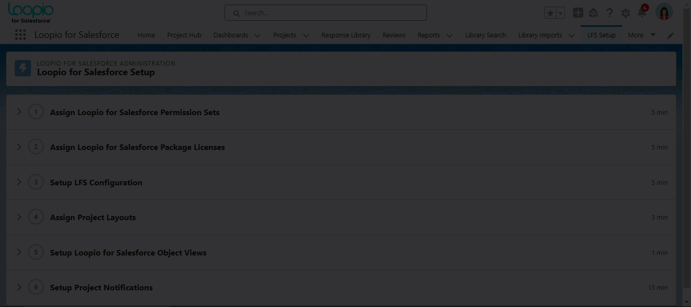Viewport: 691px width, 307px height.
Task: Click the Favorites star icon
Action: pyautogui.click(x=550, y=13)
